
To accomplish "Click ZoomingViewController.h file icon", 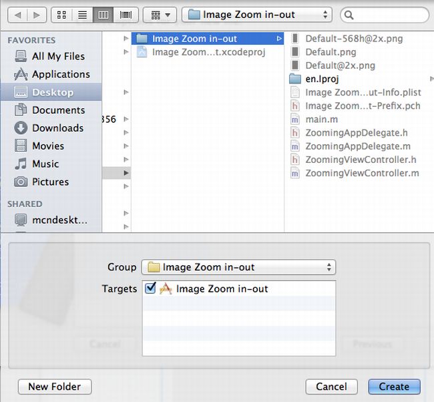I will click(295, 160).
